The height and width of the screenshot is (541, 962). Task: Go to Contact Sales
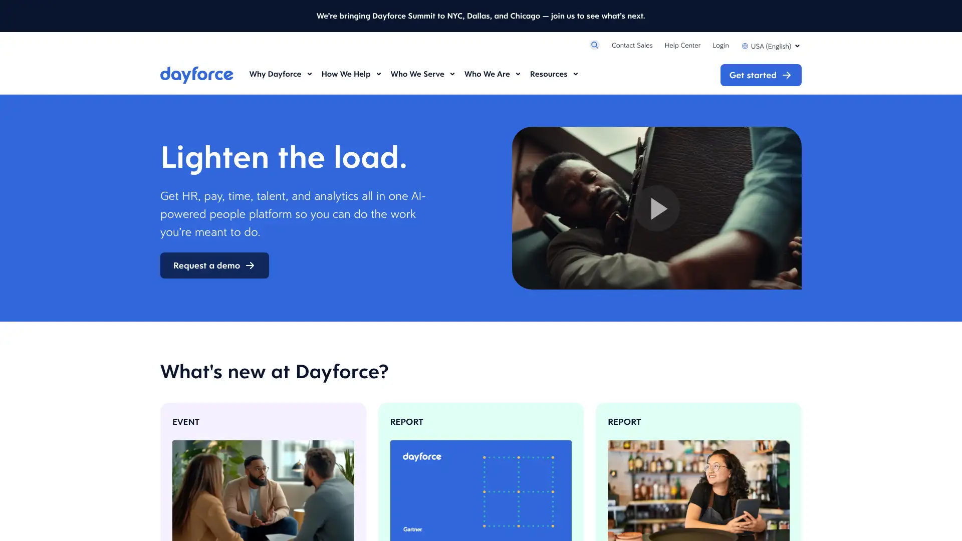632,45
